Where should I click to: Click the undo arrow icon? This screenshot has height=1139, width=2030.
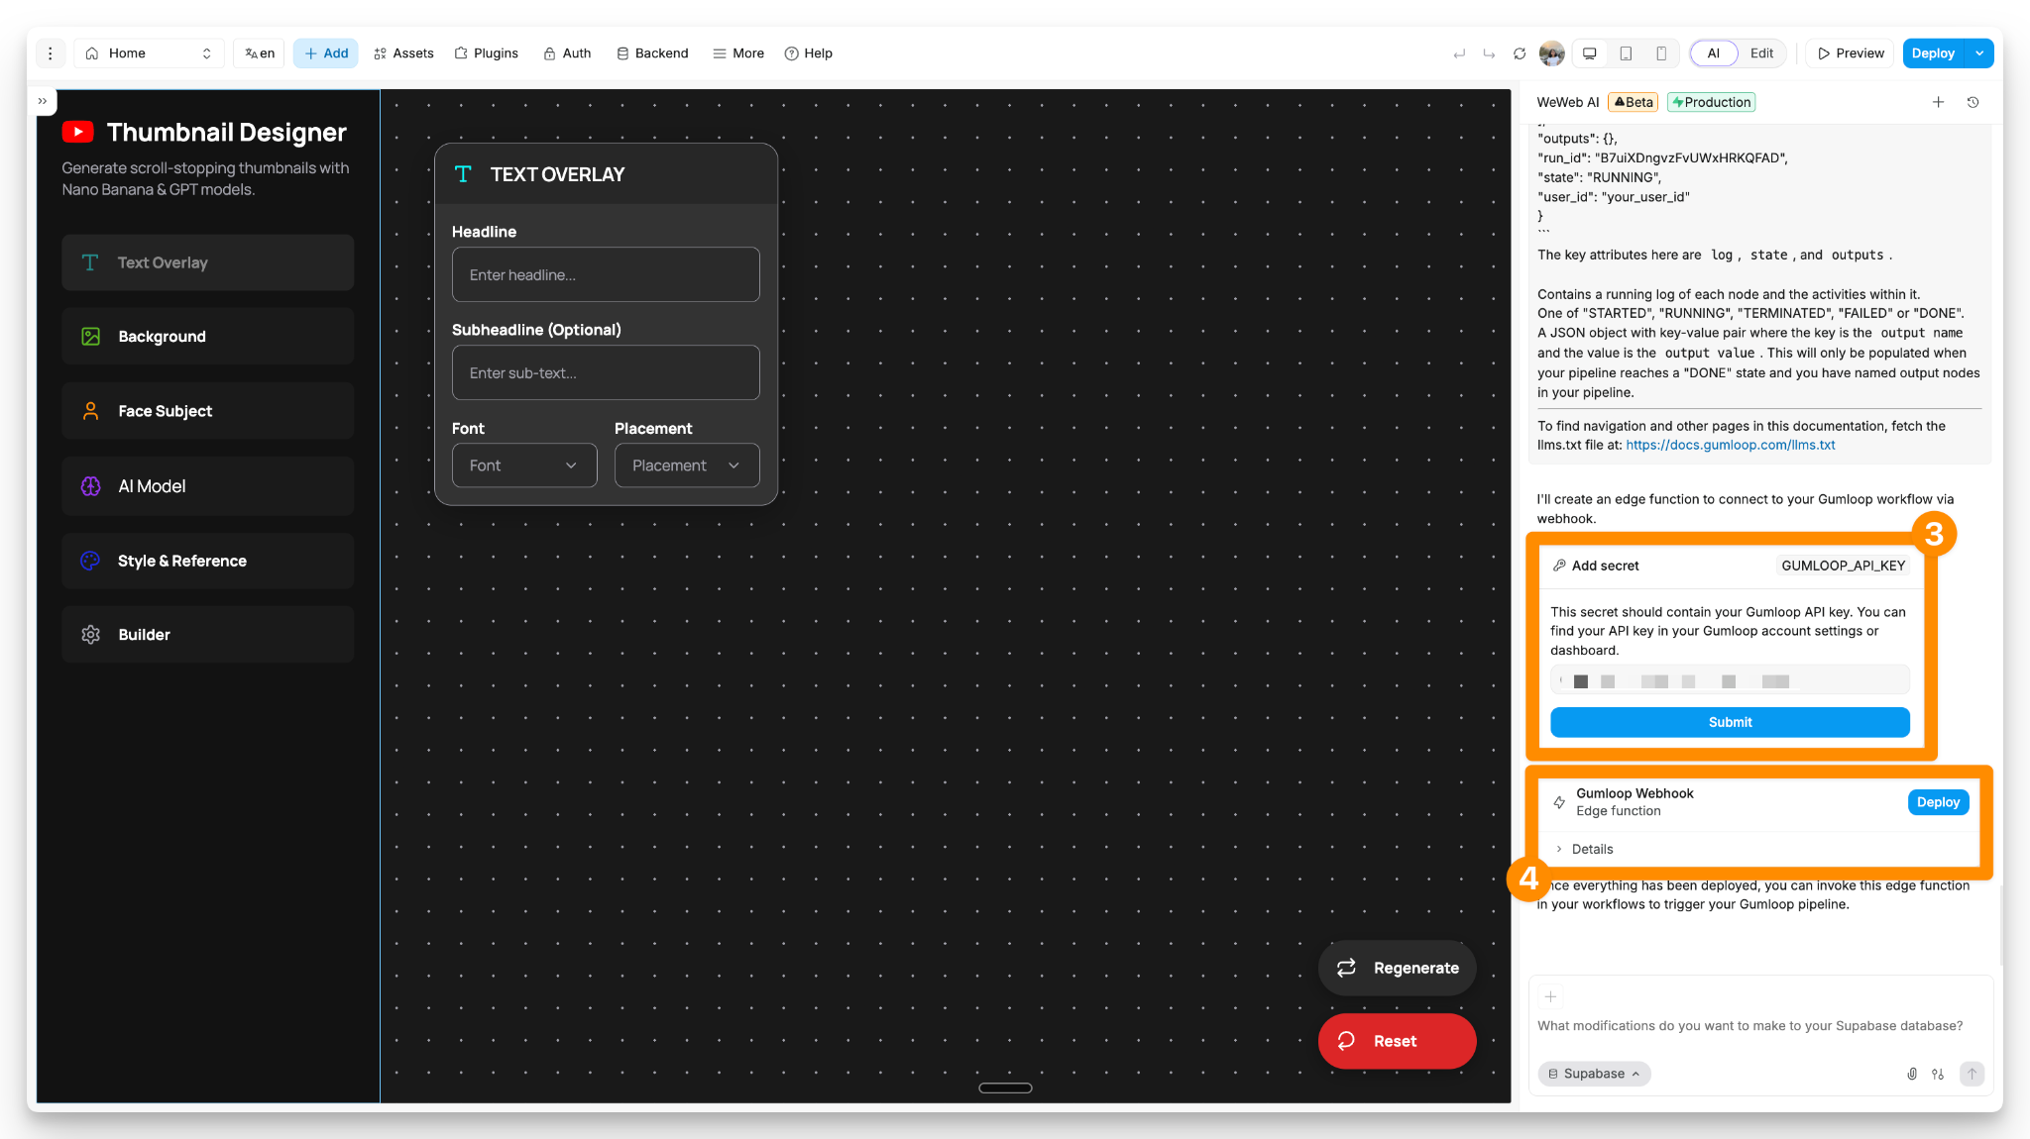coord(1459,53)
